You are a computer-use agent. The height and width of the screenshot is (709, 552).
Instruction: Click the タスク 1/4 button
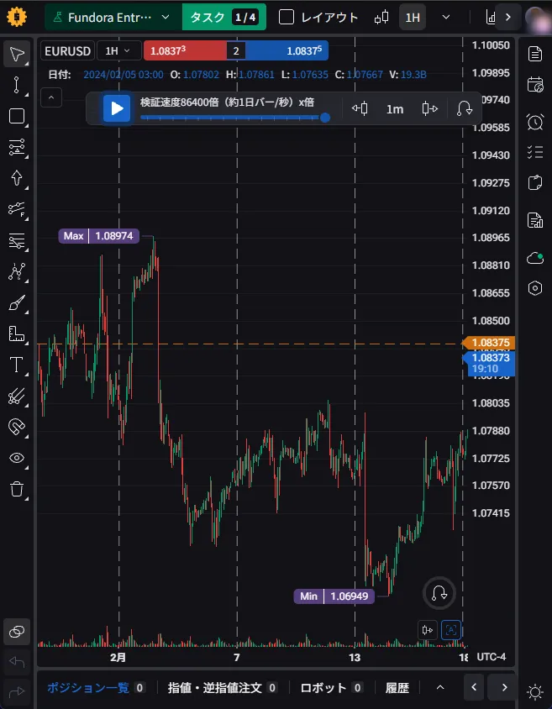[224, 17]
